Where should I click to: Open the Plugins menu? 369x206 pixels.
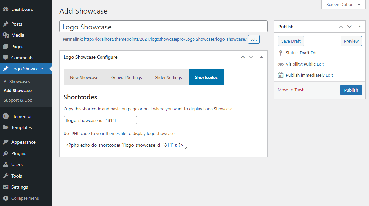click(26, 153)
